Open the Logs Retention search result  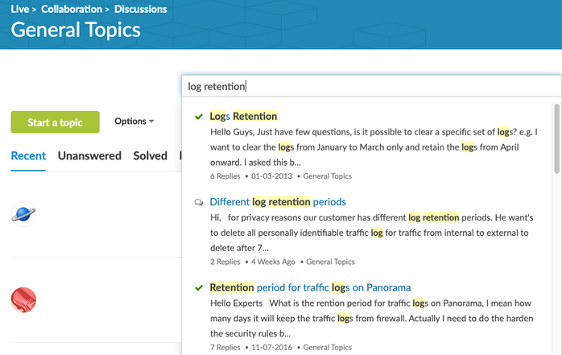click(x=243, y=117)
